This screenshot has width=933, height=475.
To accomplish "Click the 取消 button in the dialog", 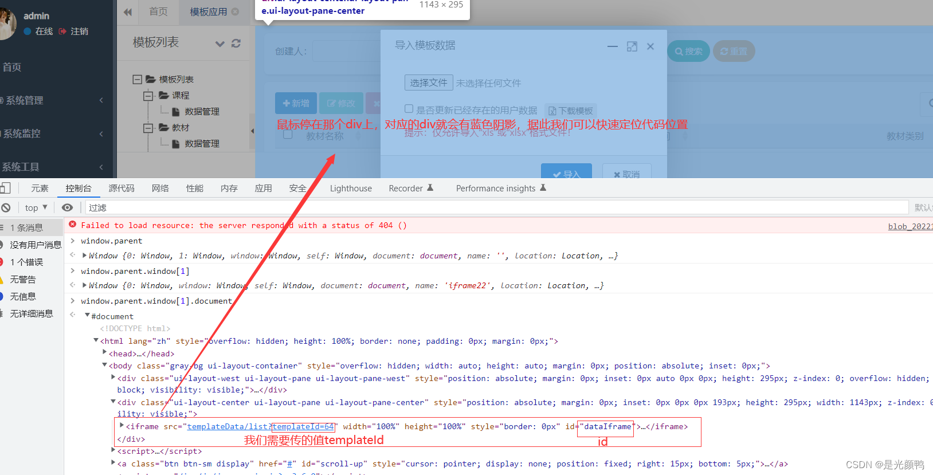I will (x=626, y=172).
